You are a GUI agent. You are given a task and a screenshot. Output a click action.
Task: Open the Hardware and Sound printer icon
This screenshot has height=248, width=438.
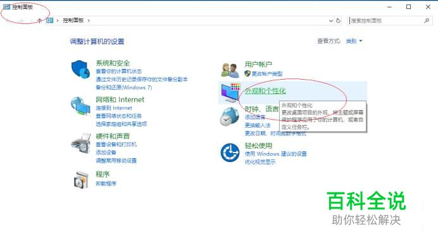click(81, 143)
